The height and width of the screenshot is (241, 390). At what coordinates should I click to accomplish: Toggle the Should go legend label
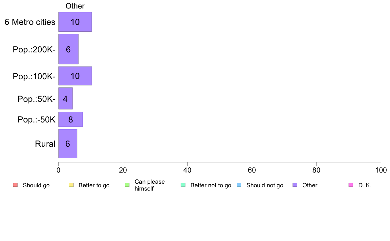click(x=36, y=185)
